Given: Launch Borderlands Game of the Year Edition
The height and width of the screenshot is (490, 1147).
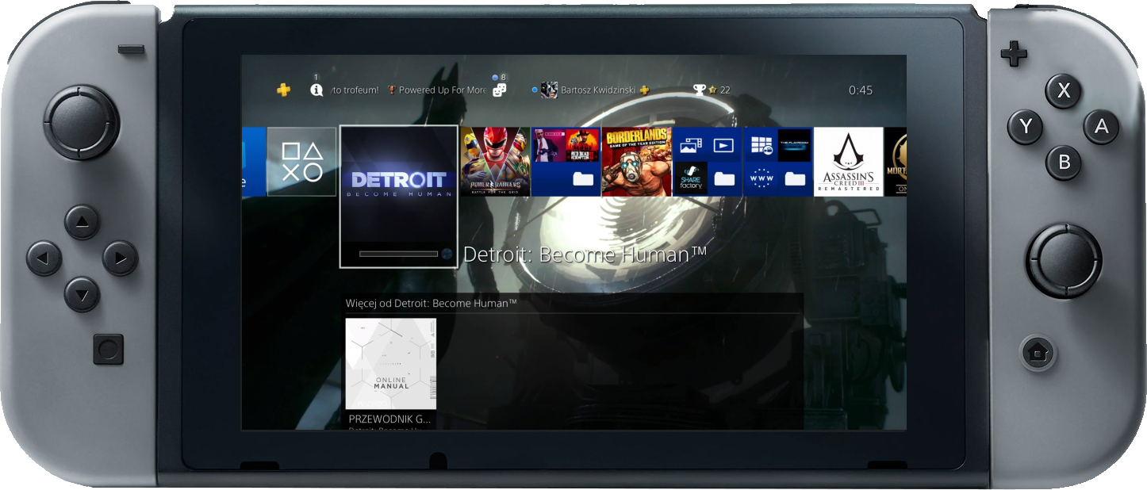Looking at the screenshot, I should [x=637, y=159].
